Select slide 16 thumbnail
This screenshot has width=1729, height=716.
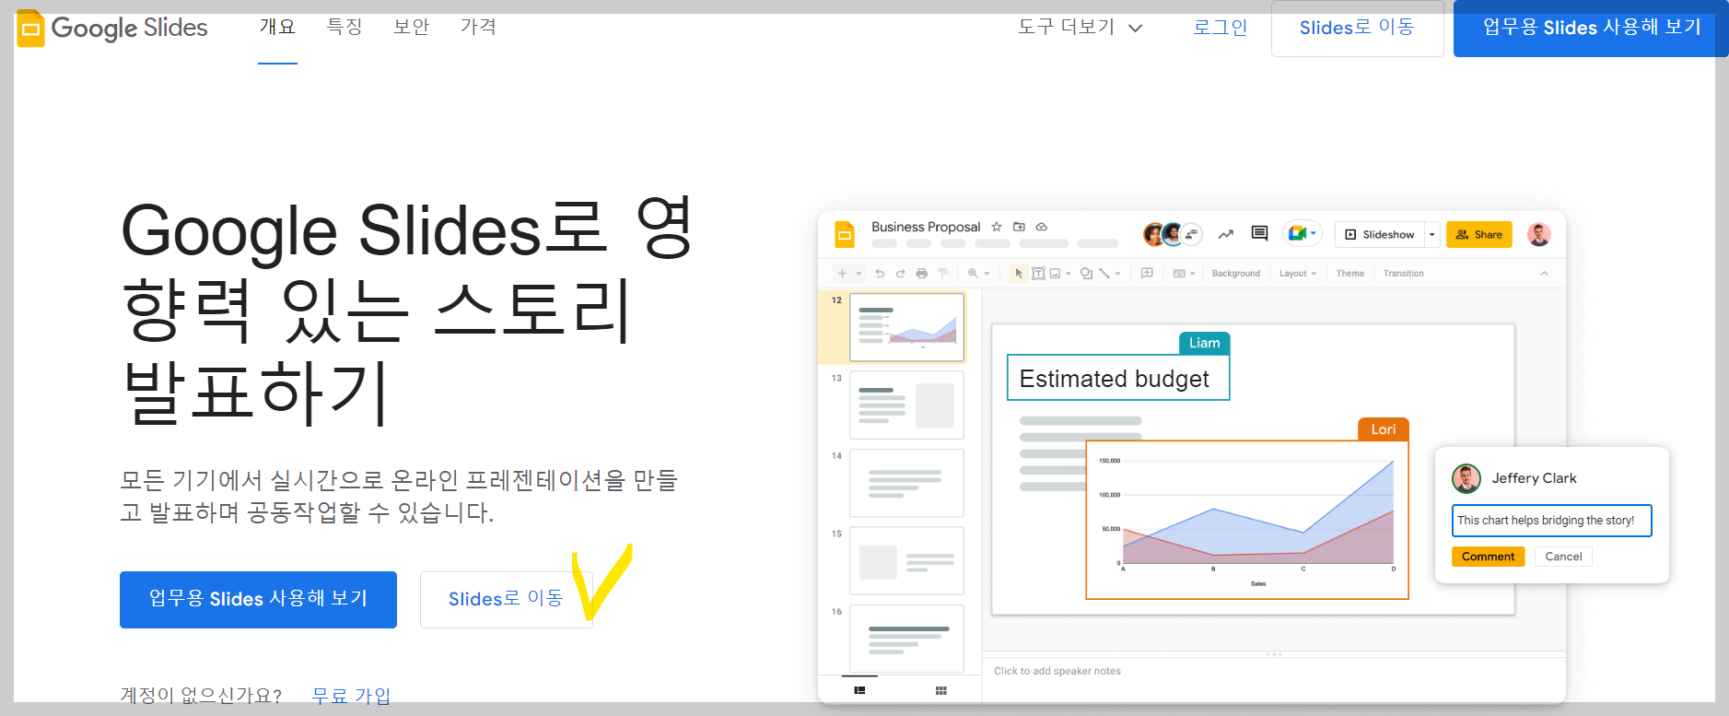906,639
